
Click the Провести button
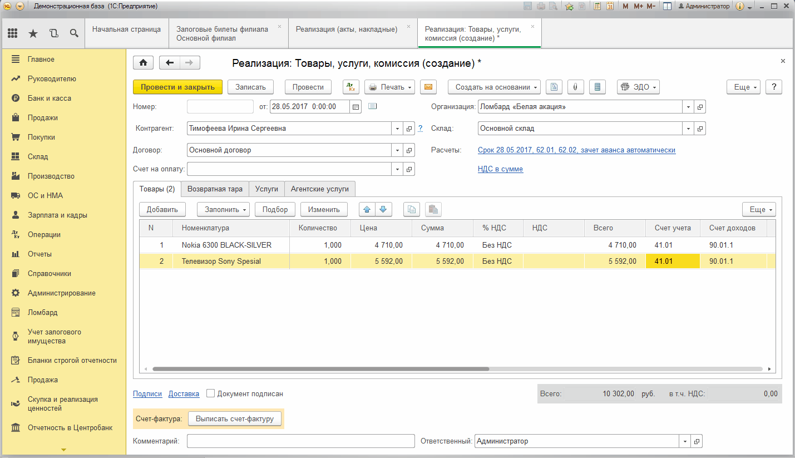coord(308,87)
